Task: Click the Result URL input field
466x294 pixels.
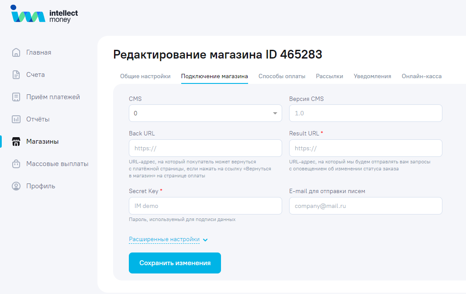Action: (366, 148)
